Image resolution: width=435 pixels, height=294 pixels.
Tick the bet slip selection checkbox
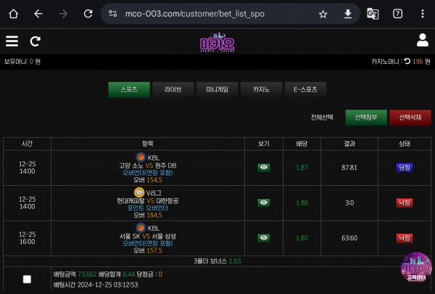pyautogui.click(x=27, y=279)
